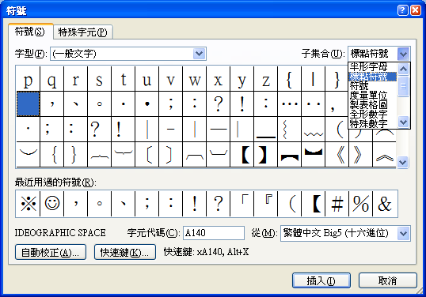Select the three-dot ellipsis symbol
Image resolution: width=426 pixels, height=297 pixels.
pos(289,104)
